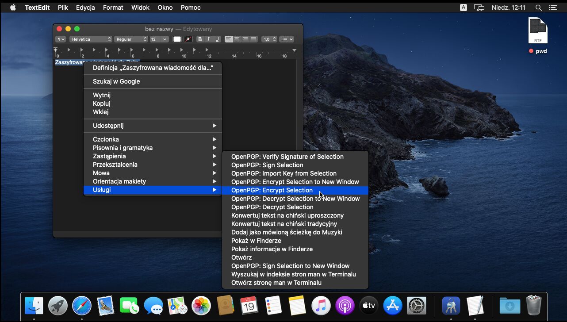Screen dimensions: 567x322
Task: Open the Helvetica font family dropdown
Action: click(x=91, y=39)
